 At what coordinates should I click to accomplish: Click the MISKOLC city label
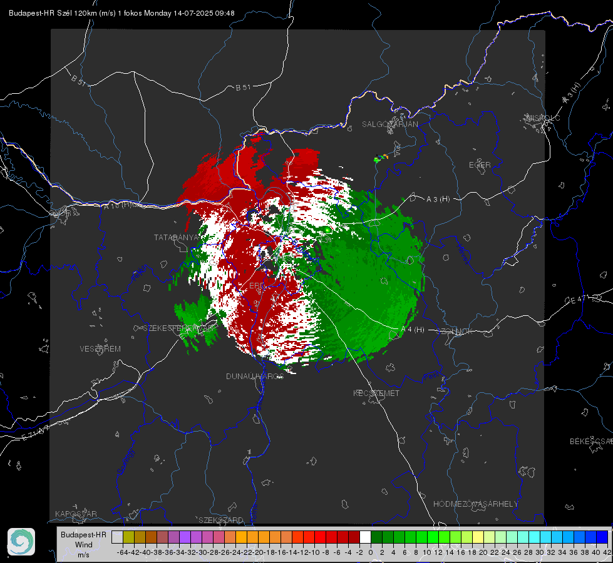pos(543,118)
